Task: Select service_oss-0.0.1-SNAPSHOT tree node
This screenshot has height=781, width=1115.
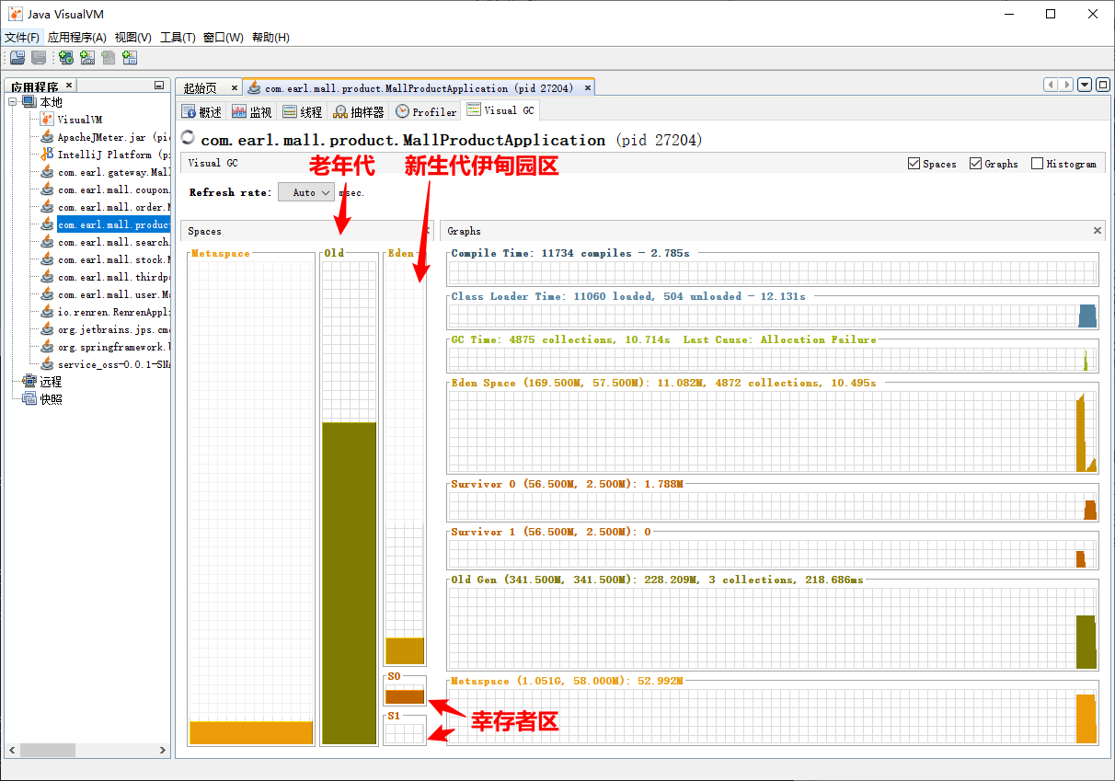Action: [x=105, y=364]
